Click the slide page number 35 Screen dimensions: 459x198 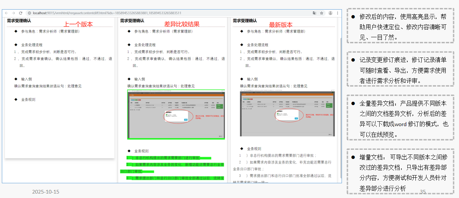click(x=423, y=191)
